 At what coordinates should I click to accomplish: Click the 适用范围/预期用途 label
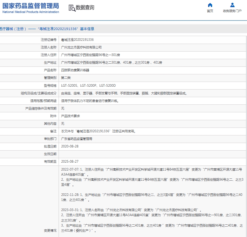click(43, 101)
